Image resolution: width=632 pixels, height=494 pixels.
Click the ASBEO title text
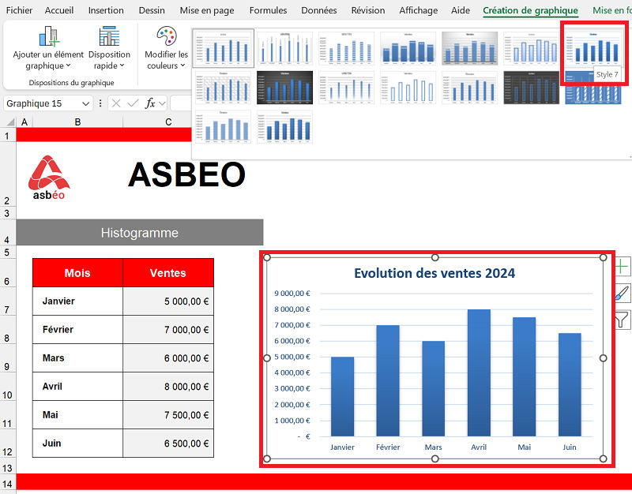coord(186,174)
